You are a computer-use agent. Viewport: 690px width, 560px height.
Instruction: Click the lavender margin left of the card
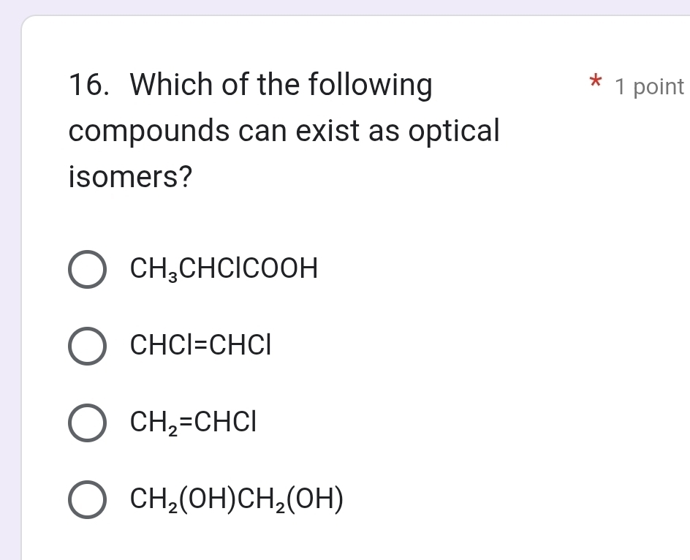10,292
